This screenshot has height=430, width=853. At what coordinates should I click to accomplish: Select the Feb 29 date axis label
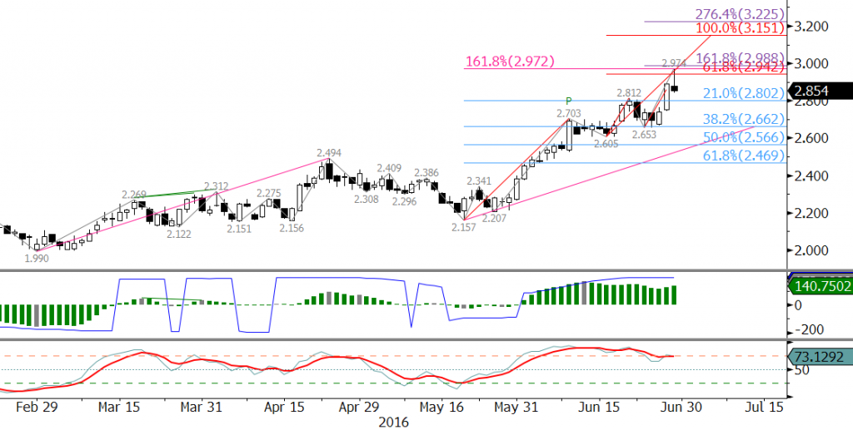37,408
